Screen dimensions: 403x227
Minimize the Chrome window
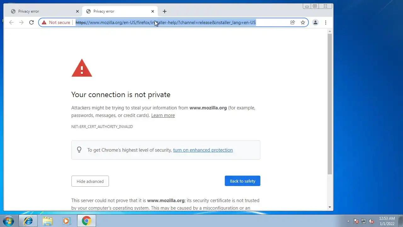(x=307, y=6)
